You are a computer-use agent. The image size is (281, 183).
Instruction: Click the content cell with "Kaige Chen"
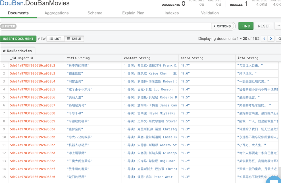150,73
